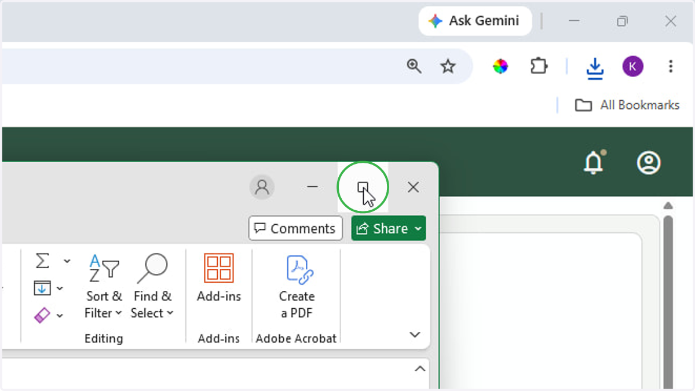Click the green Share button
Screen dimensions: 695x391
pos(389,228)
